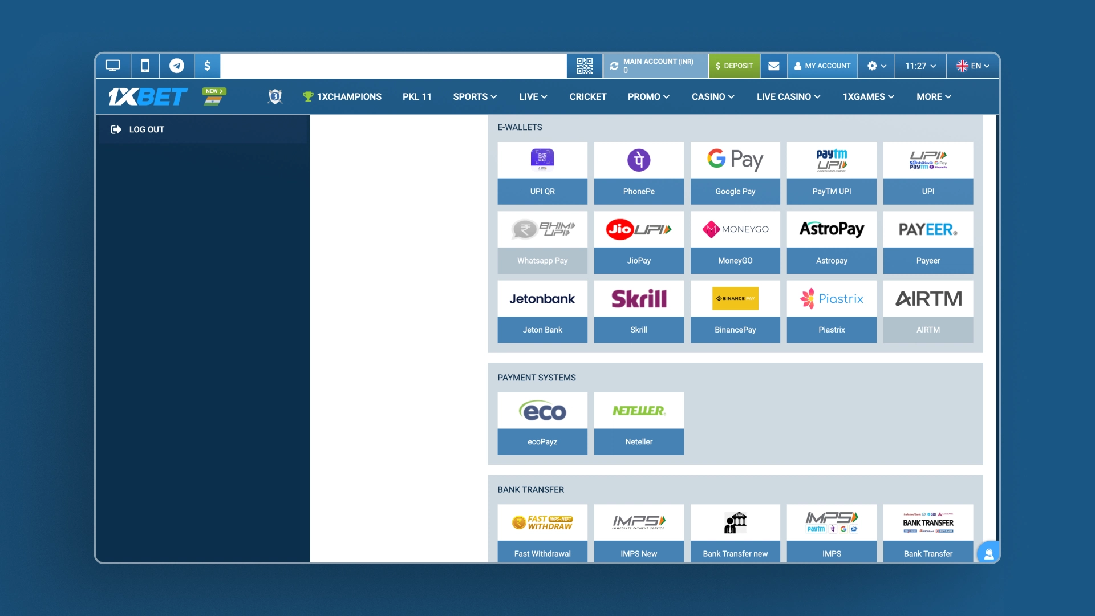
Task: Select Neteller payment system
Action: point(639,423)
